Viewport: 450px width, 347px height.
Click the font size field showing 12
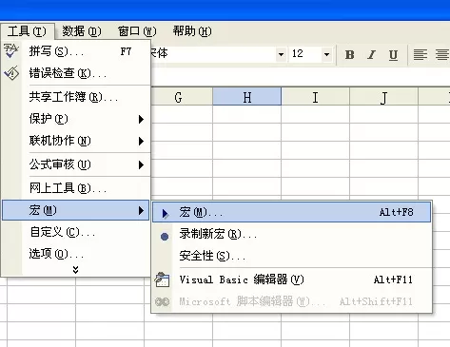tap(305, 54)
